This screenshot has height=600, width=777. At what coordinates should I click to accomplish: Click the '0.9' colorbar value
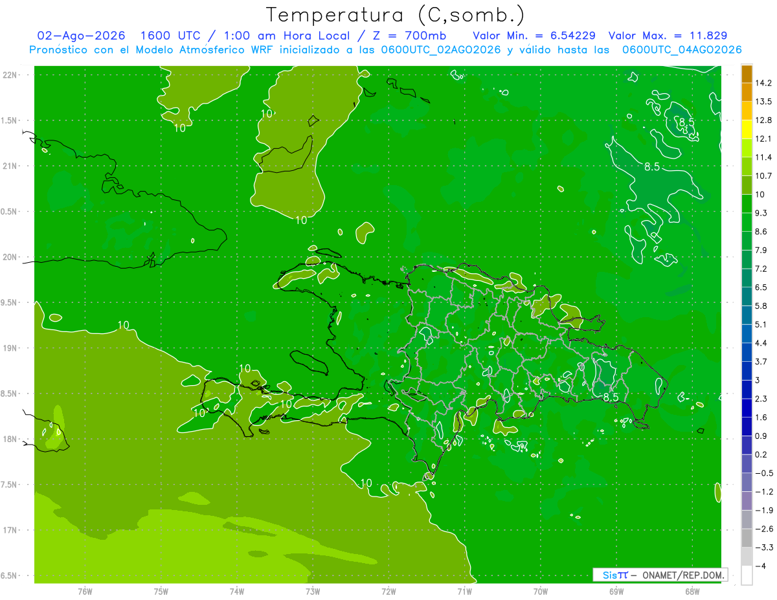click(762, 436)
